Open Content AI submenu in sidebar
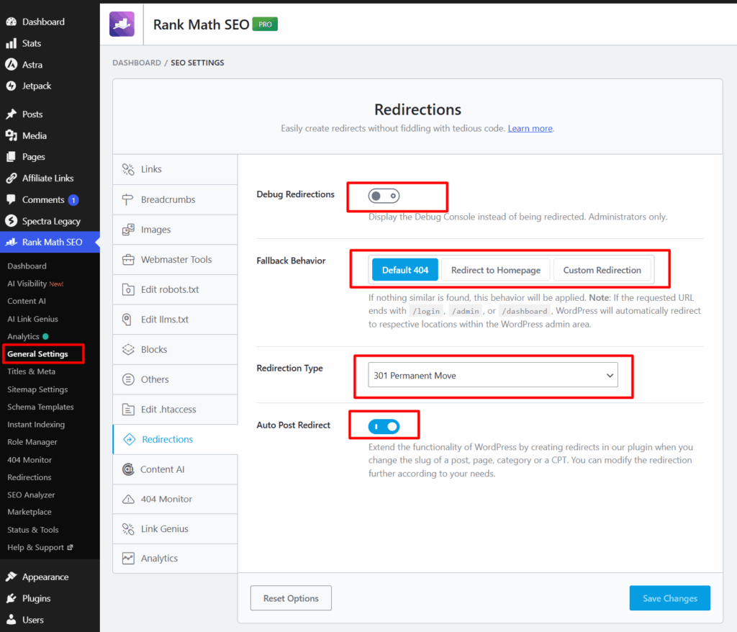This screenshot has height=632, width=737. coord(27,301)
